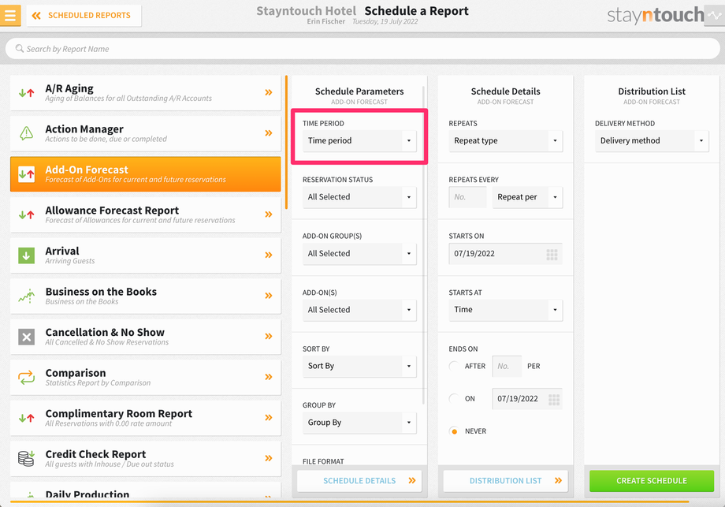Image resolution: width=725 pixels, height=507 pixels.
Task: Select the Complimentary Room Report entry
Action: (x=145, y=418)
